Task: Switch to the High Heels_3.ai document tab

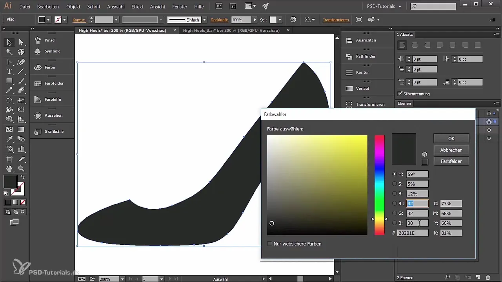Action: pyautogui.click(x=231, y=30)
